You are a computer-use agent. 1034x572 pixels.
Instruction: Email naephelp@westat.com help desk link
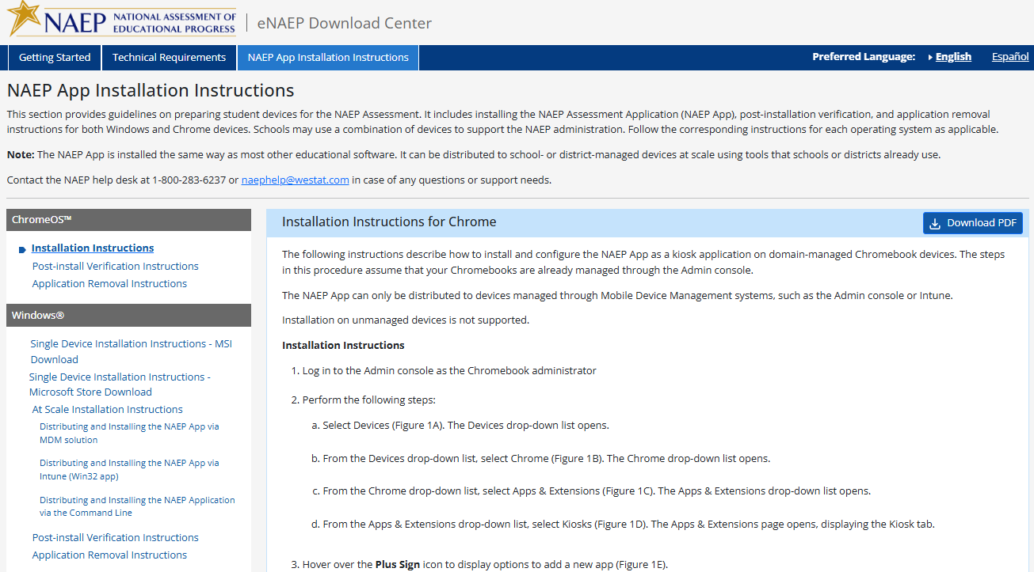point(295,180)
